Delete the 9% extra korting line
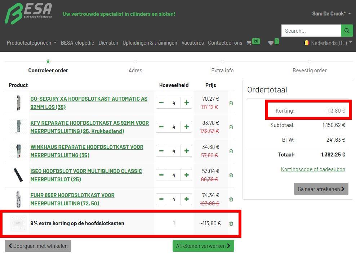Image resolution: width=356 pixels, height=259 pixels. tap(231, 224)
